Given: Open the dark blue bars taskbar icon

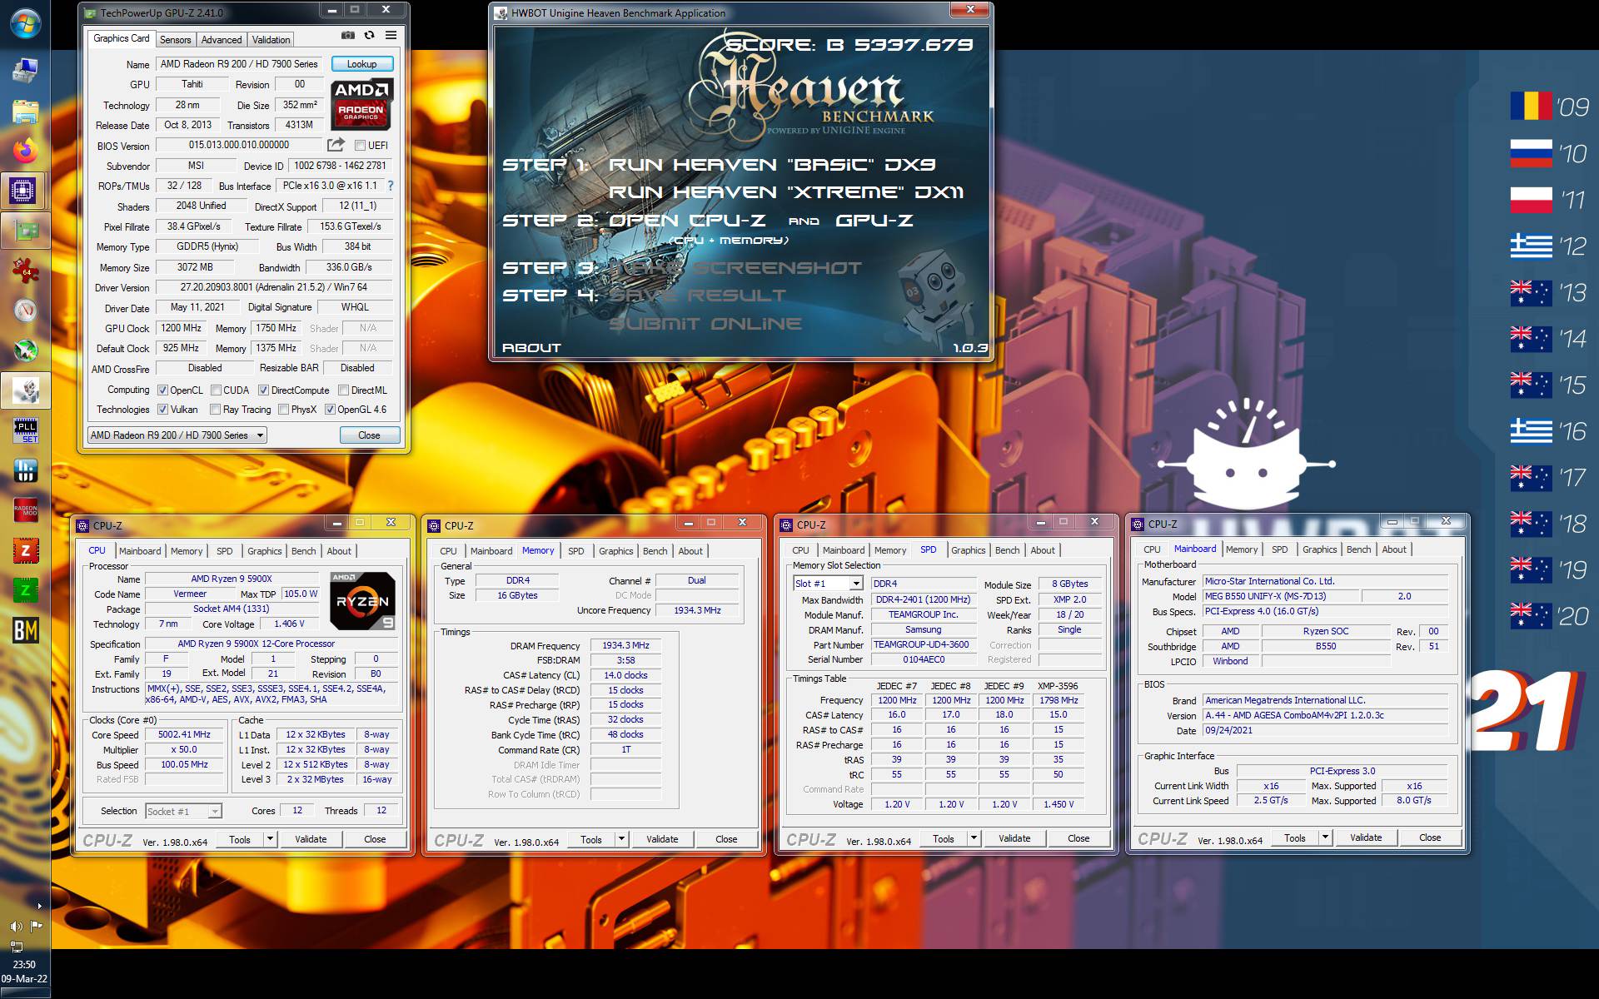Looking at the screenshot, I should (x=25, y=470).
